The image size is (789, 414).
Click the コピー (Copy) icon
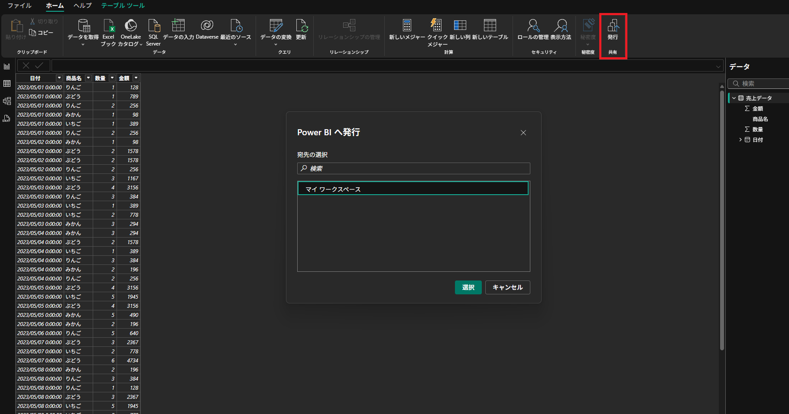41,33
